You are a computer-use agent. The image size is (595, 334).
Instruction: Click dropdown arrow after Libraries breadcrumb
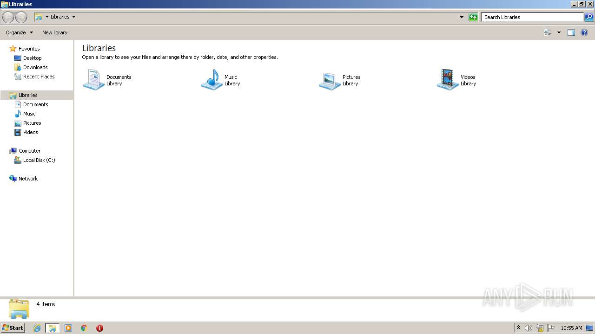click(73, 17)
